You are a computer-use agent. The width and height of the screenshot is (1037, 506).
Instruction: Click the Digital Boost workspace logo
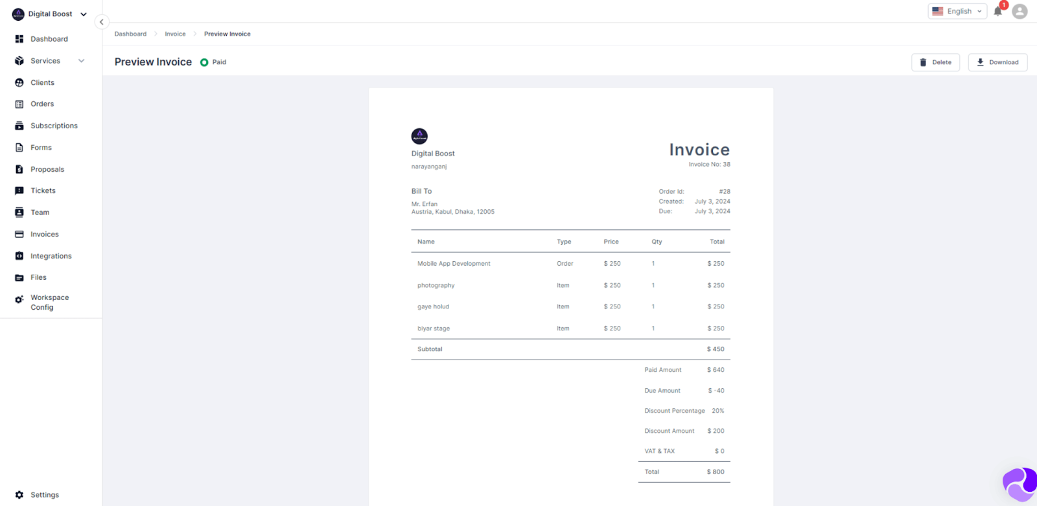[18, 14]
